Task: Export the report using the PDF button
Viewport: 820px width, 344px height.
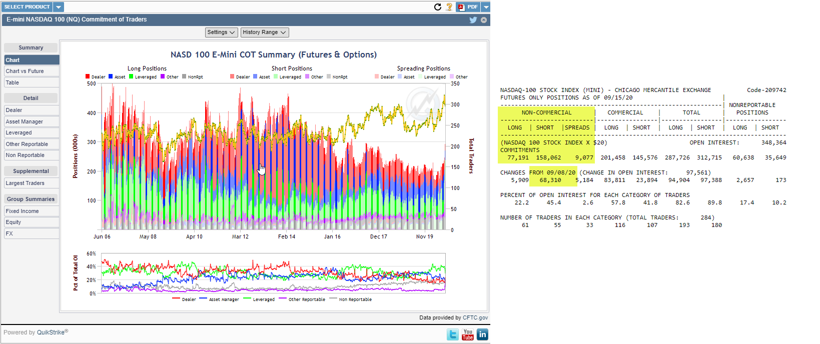Action: [x=468, y=7]
